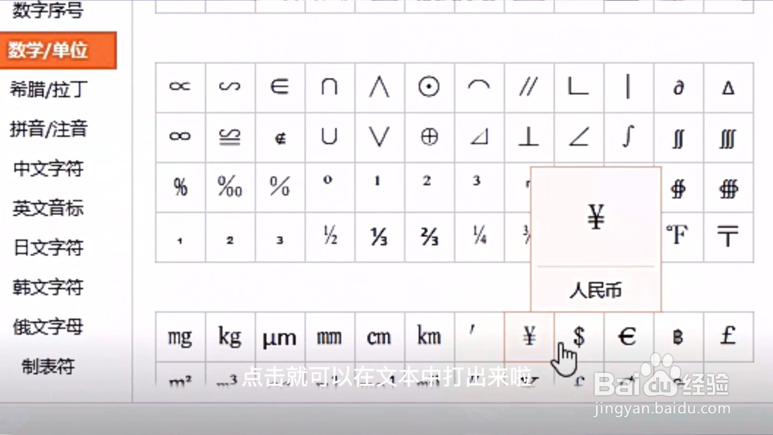773x435 pixels.
Task: Insert the km unit symbol
Action: coord(429,337)
